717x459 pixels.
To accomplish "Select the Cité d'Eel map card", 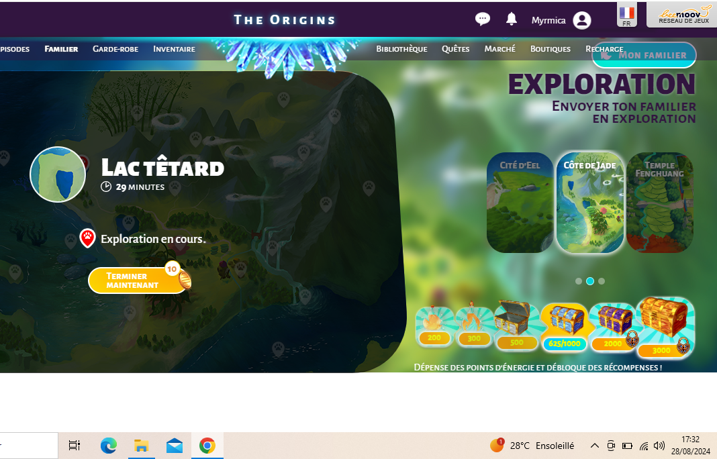I will 520,203.
